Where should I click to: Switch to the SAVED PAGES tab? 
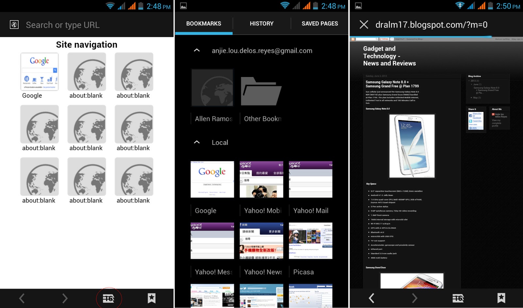pos(320,23)
